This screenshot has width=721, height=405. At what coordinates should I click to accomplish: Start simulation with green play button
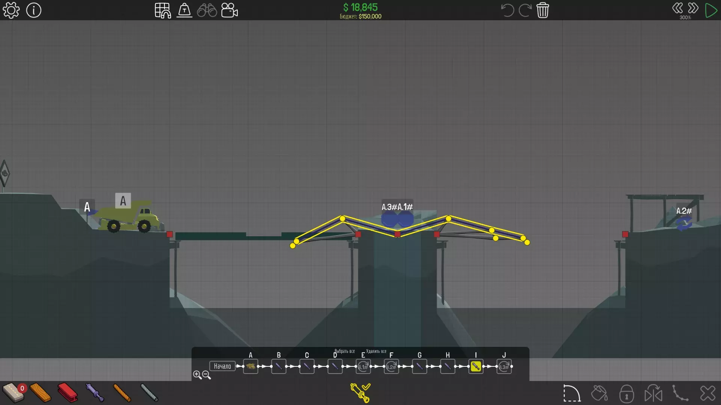711,10
